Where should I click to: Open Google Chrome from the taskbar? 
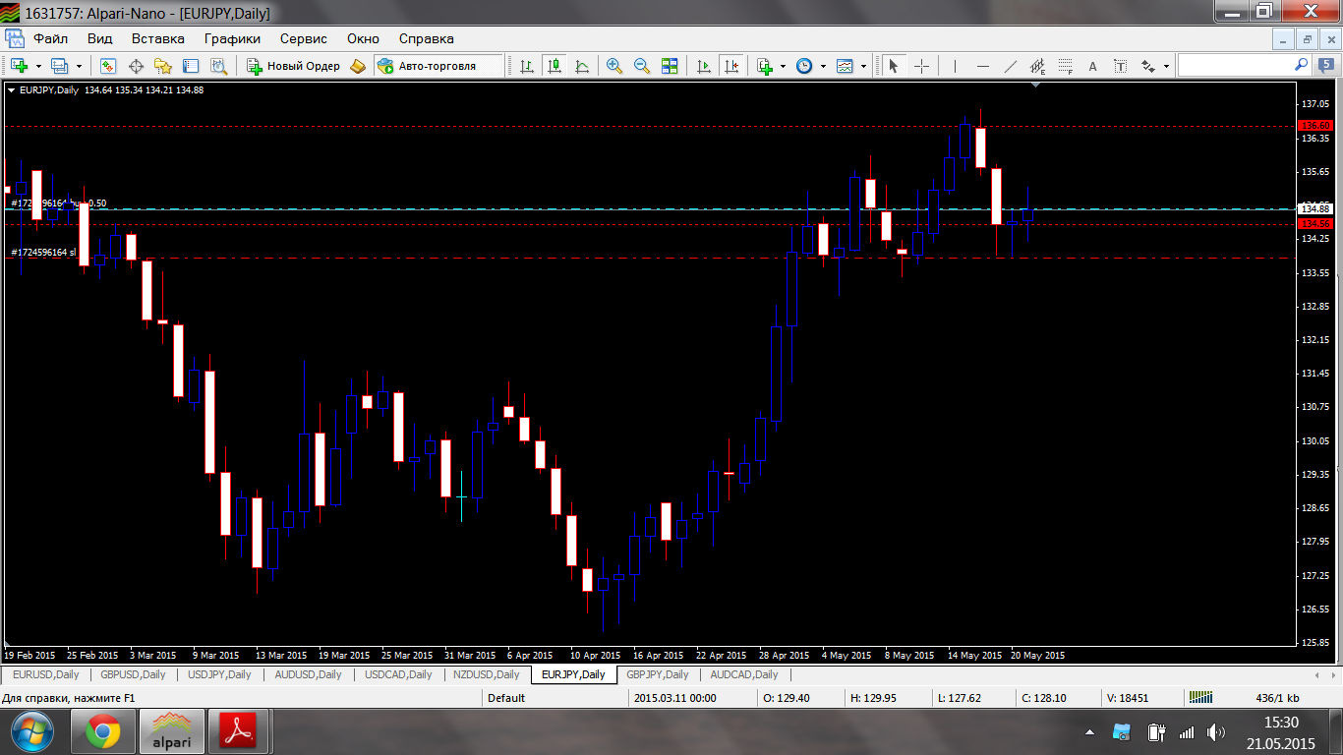(x=102, y=731)
